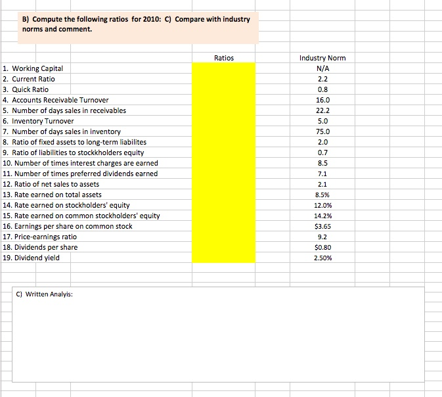Screen dimensions: 442x397
Task: Click yellow Ratios cell for Inventory Turnover
Action: click(224, 121)
